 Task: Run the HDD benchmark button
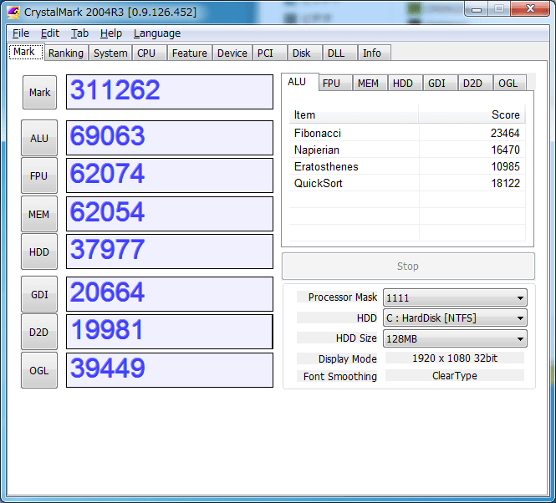[x=39, y=251]
